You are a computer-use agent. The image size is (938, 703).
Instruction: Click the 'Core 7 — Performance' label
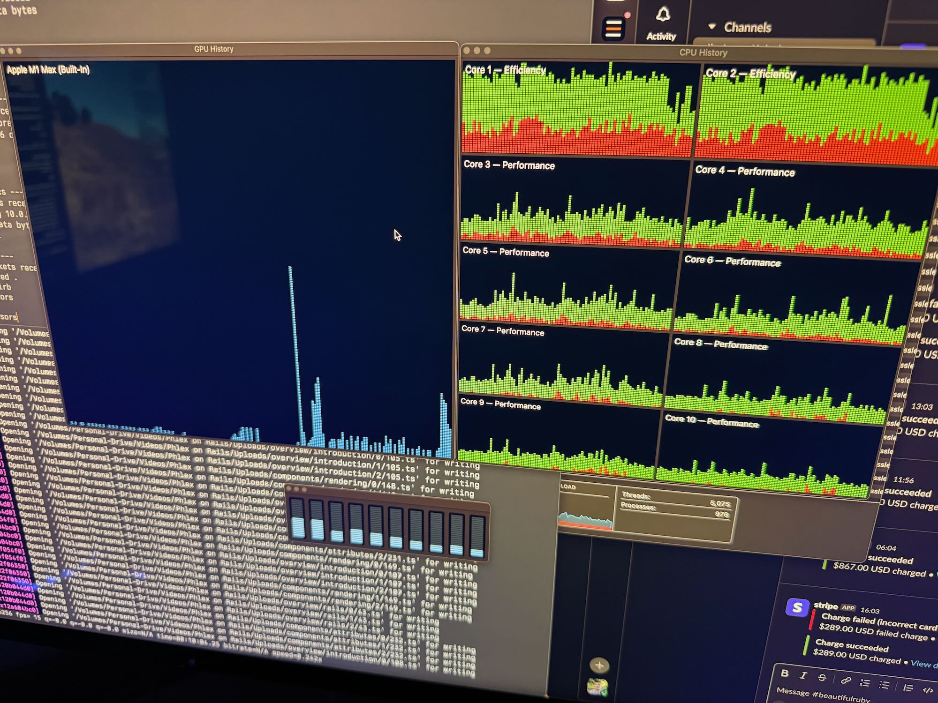click(503, 330)
